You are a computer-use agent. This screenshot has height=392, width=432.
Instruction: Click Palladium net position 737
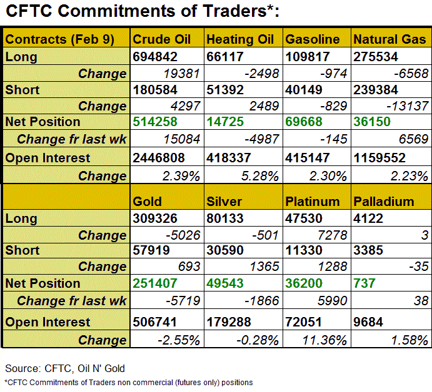(364, 283)
